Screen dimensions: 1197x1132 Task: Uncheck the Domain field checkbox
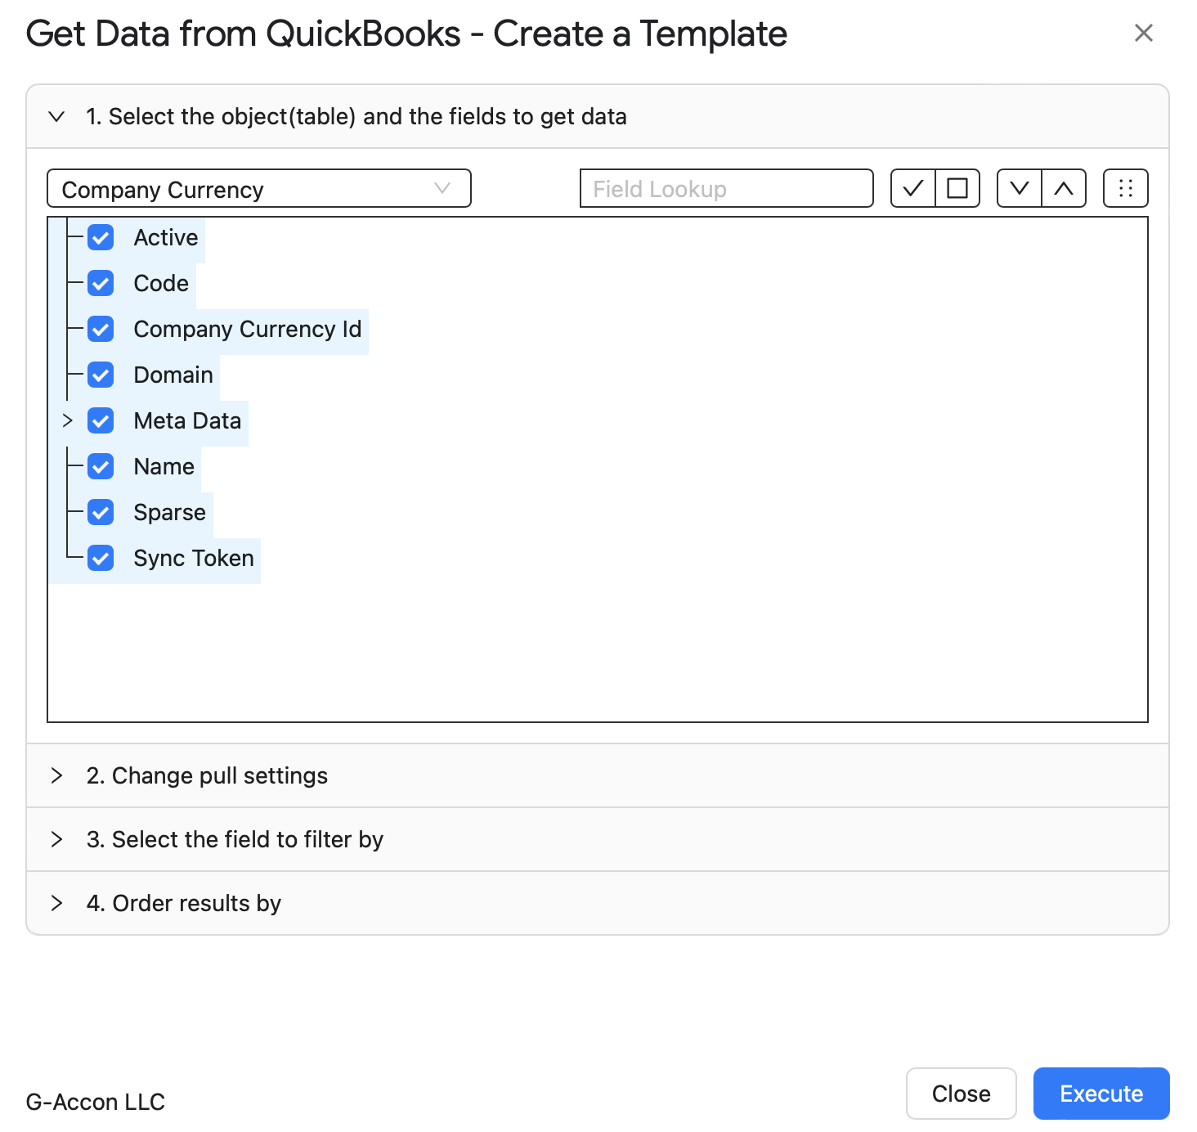(101, 375)
